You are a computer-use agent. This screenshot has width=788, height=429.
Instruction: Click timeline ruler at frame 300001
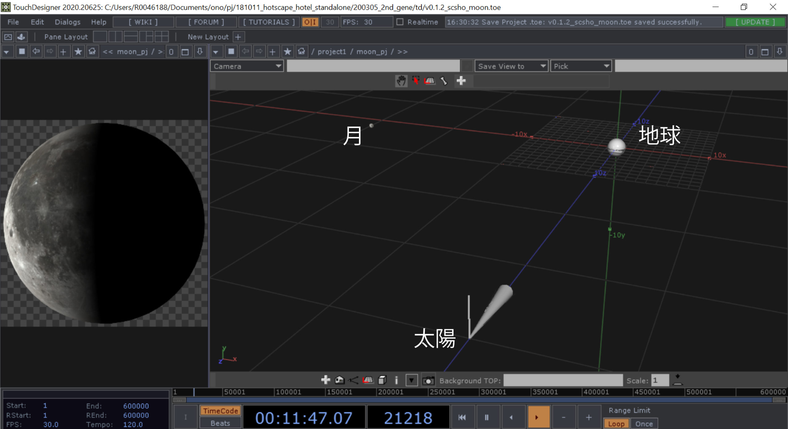480,392
